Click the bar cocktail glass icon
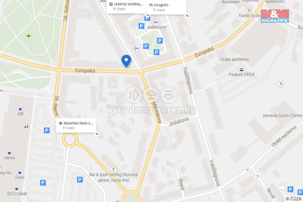Image resolution: width=303 pixels, height=202 pixels. pos(113,169)
